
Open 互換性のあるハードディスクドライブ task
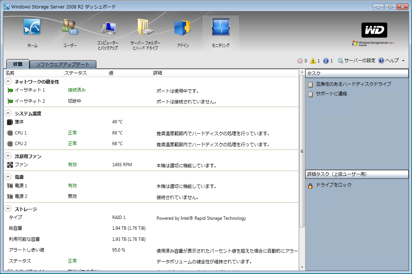[x=353, y=84]
